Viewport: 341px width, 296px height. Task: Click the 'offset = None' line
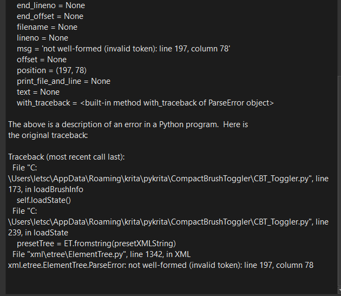click(x=41, y=60)
